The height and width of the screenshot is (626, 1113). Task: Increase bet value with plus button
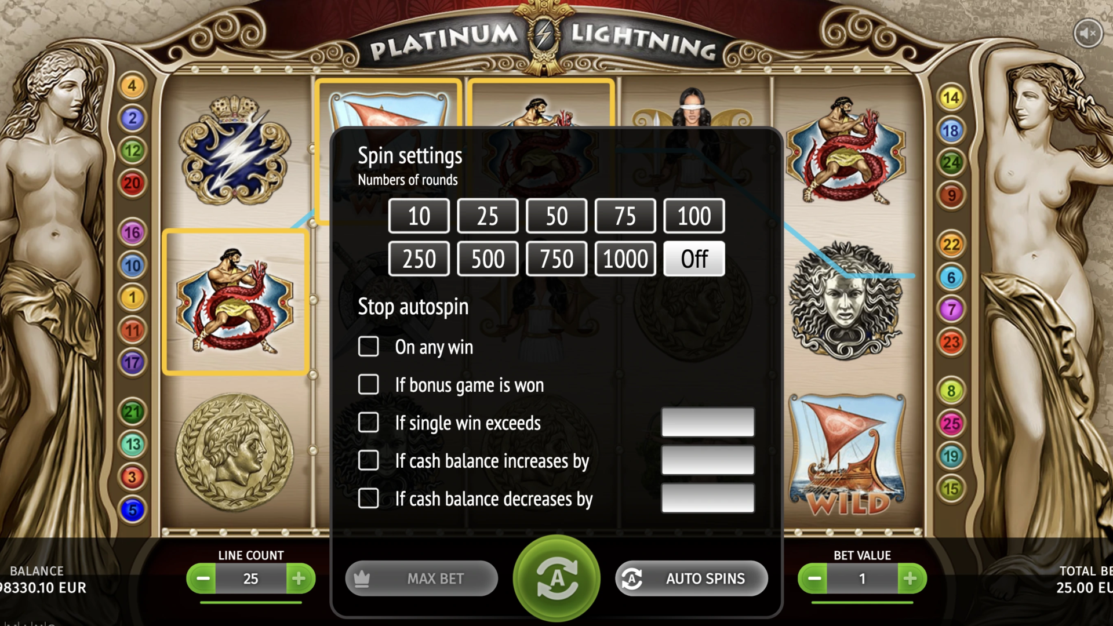[x=911, y=578]
